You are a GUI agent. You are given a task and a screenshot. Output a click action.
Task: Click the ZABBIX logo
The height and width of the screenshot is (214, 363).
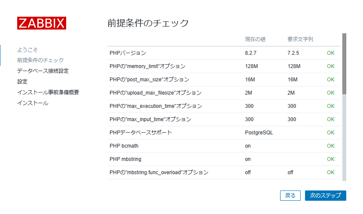[x=42, y=23]
